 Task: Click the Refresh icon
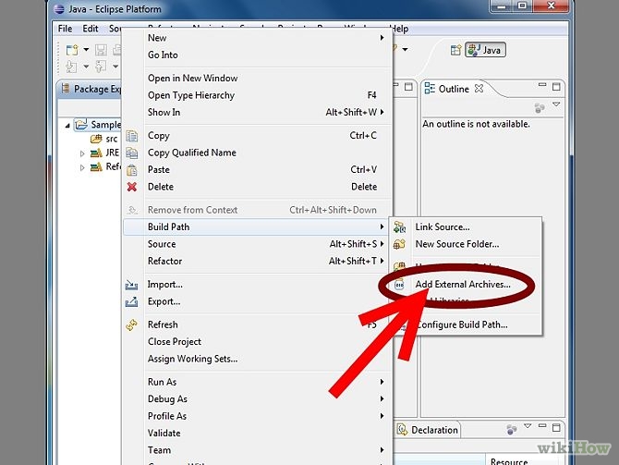click(x=131, y=324)
